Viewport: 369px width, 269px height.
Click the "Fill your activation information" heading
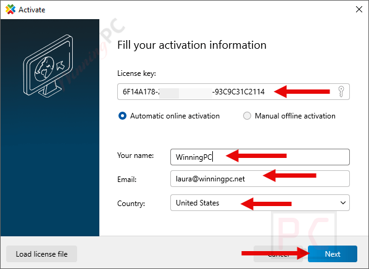click(x=192, y=45)
